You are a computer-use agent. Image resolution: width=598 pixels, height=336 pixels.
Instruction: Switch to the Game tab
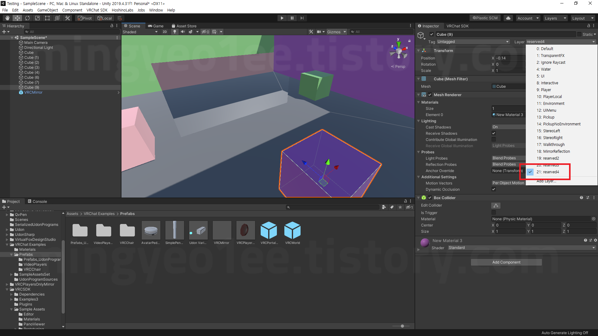tap(156, 26)
